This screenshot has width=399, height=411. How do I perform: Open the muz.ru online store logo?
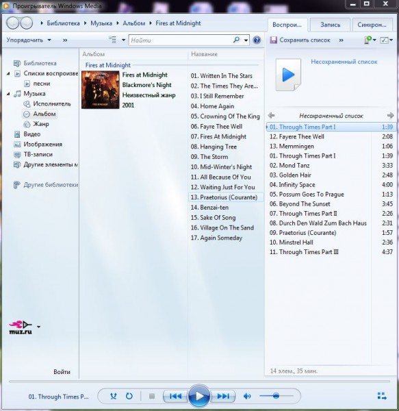[x=21, y=327]
